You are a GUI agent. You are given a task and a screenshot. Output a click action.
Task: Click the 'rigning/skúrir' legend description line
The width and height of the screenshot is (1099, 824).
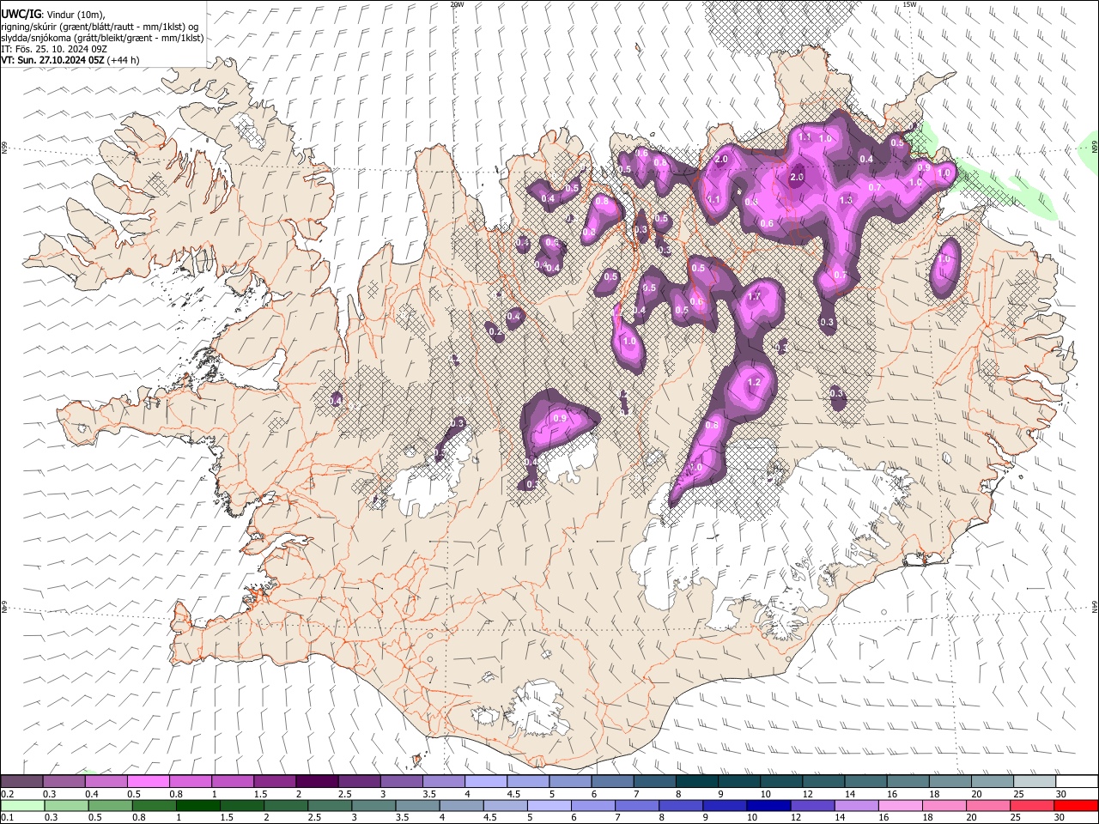[x=100, y=27]
